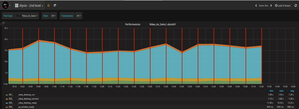299x109 pixels.
Task: Click the Transactions variable label
Action: click(x=67, y=16)
